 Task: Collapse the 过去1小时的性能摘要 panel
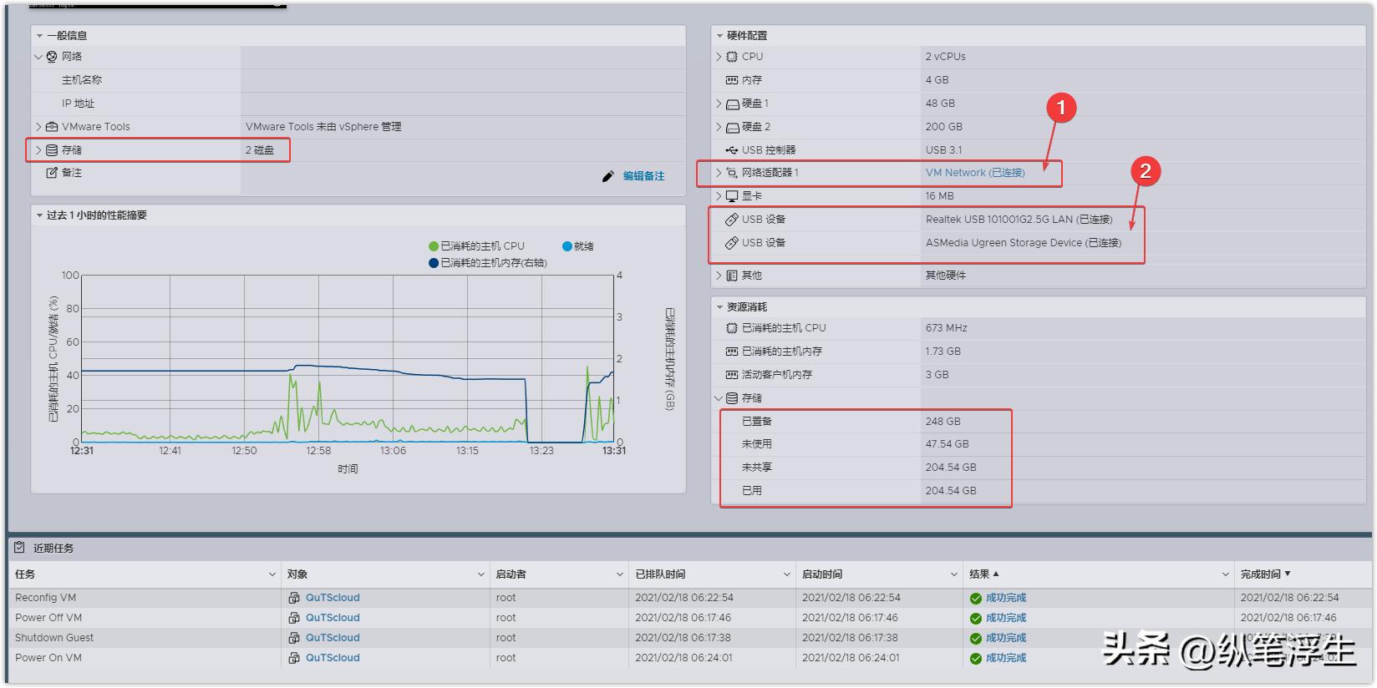39,215
